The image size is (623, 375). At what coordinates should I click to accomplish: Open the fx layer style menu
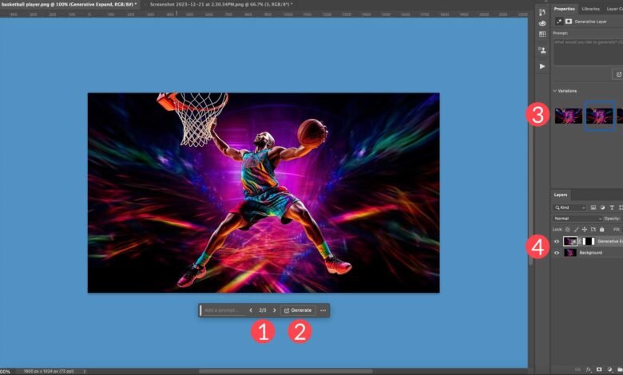[x=589, y=369]
